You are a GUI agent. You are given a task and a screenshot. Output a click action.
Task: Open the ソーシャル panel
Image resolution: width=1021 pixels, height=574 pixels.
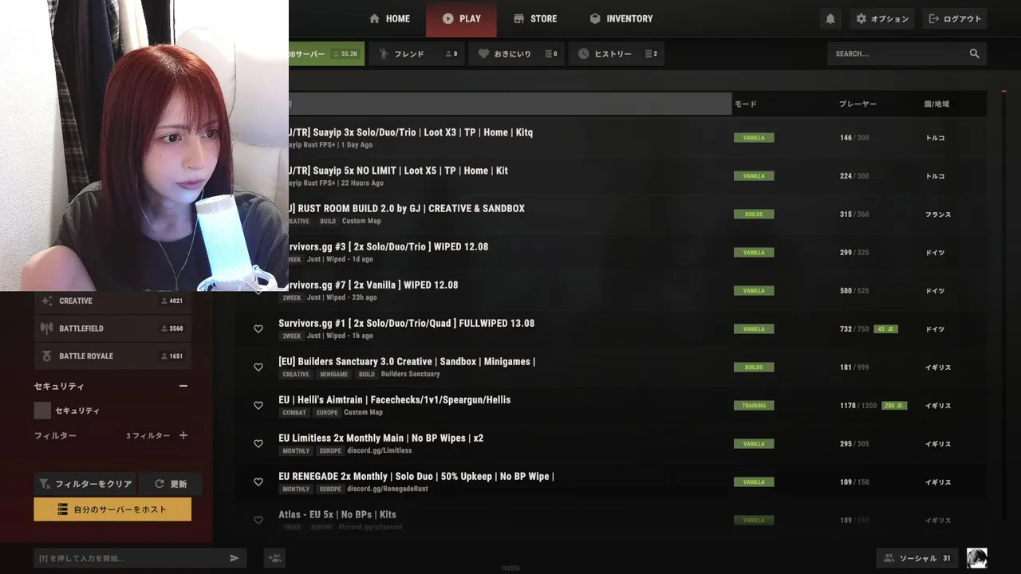[918, 558]
